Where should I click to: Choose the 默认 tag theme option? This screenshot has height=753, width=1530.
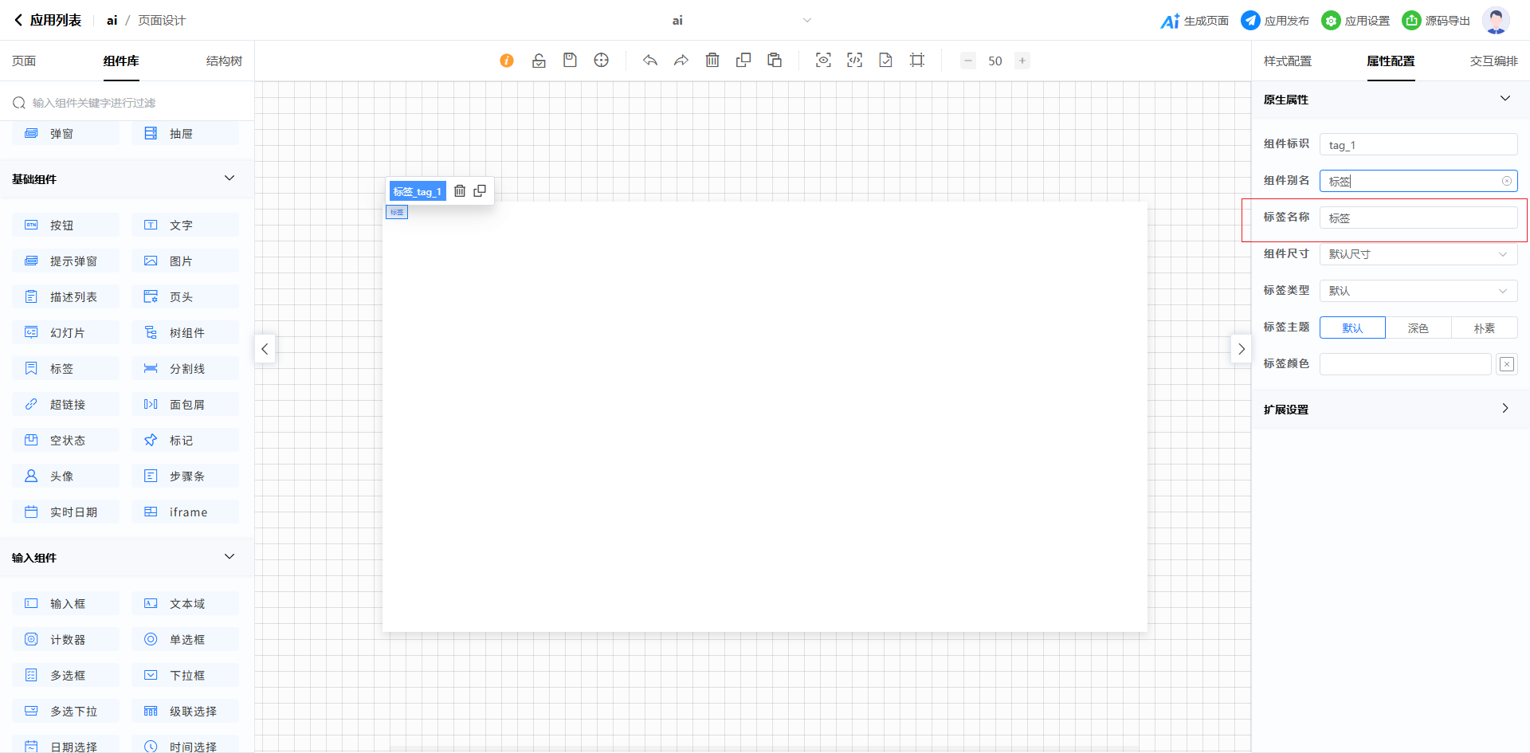(1352, 328)
